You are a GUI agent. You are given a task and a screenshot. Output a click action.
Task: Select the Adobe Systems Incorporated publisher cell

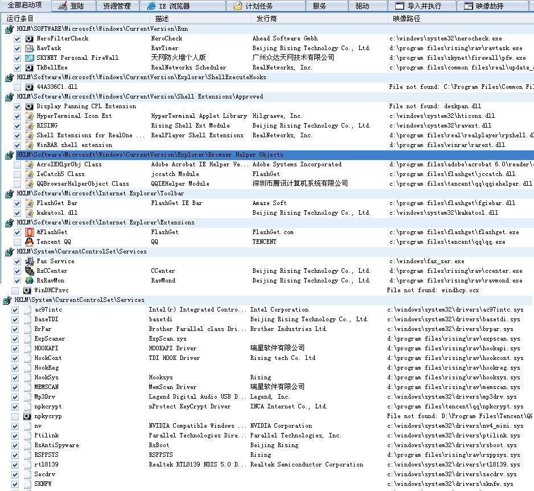(x=297, y=165)
